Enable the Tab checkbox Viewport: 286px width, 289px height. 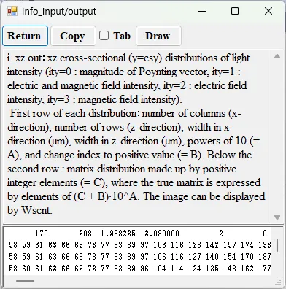click(104, 36)
